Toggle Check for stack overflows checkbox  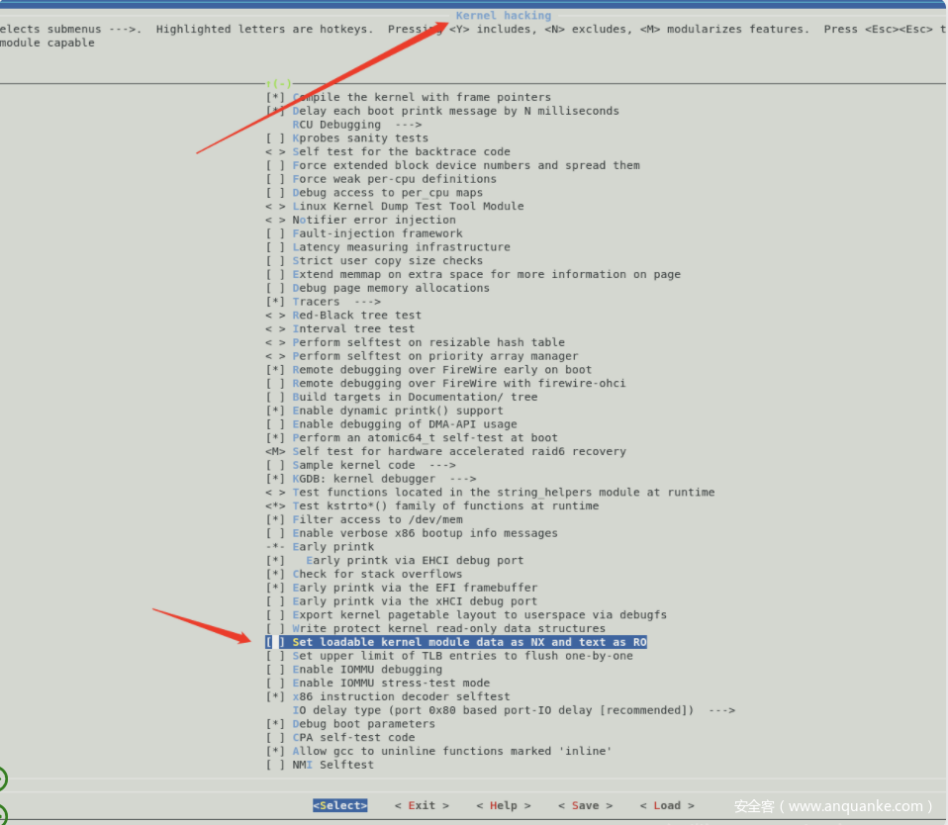click(275, 574)
